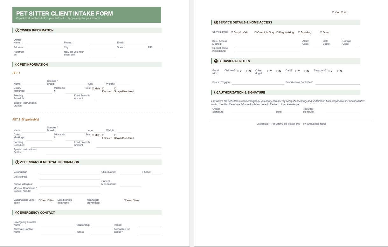Click the 'BEHAVIORAL NOTES' section heading
This screenshot has width=388, height=247.
pyautogui.click(x=234, y=61)
